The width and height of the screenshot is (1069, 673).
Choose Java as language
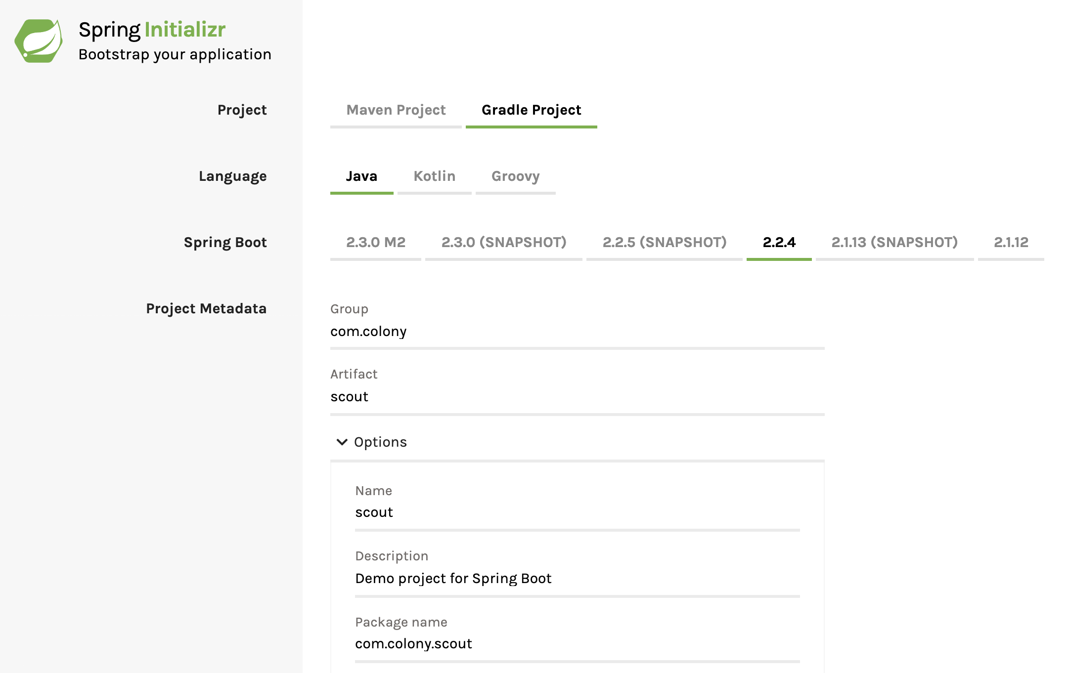point(361,176)
